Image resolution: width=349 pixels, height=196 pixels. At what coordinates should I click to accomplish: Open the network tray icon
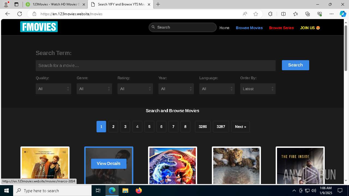click(307, 191)
